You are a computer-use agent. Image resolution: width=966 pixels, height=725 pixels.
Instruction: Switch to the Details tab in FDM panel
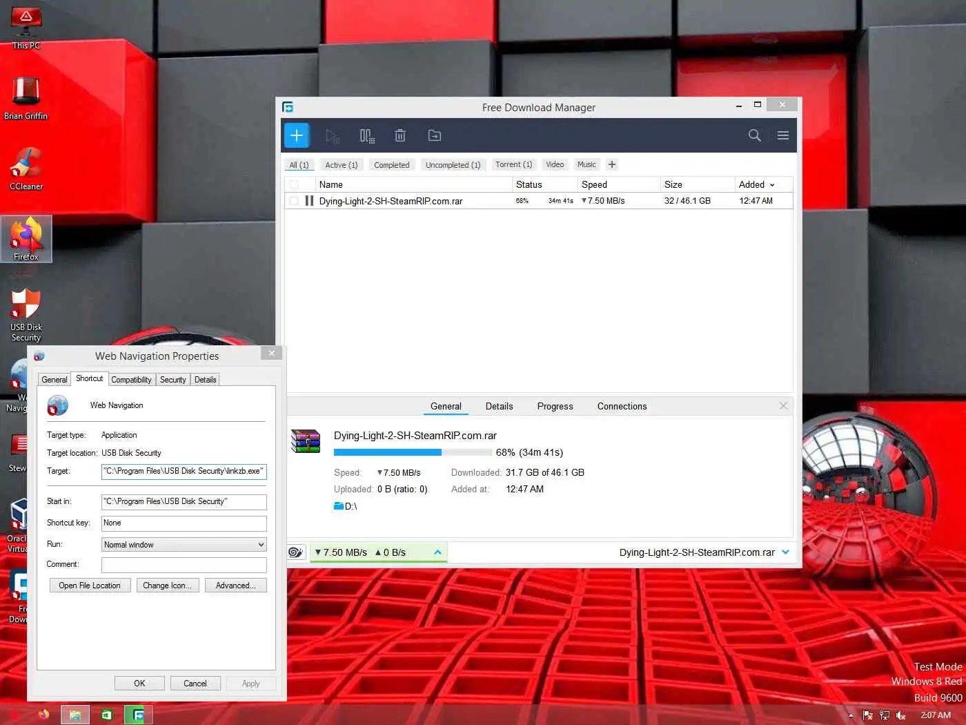click(x=499, y=406)
